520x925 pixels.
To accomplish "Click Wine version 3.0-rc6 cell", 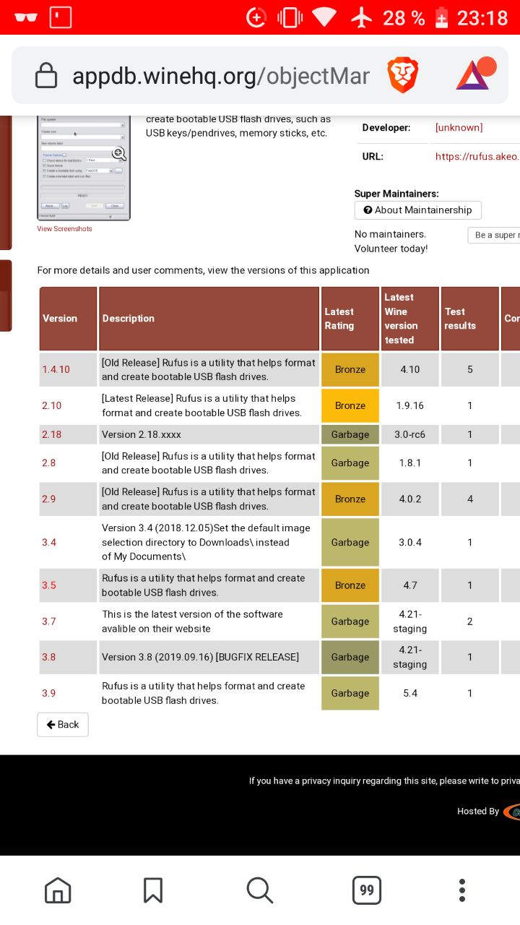I will 410,434.
